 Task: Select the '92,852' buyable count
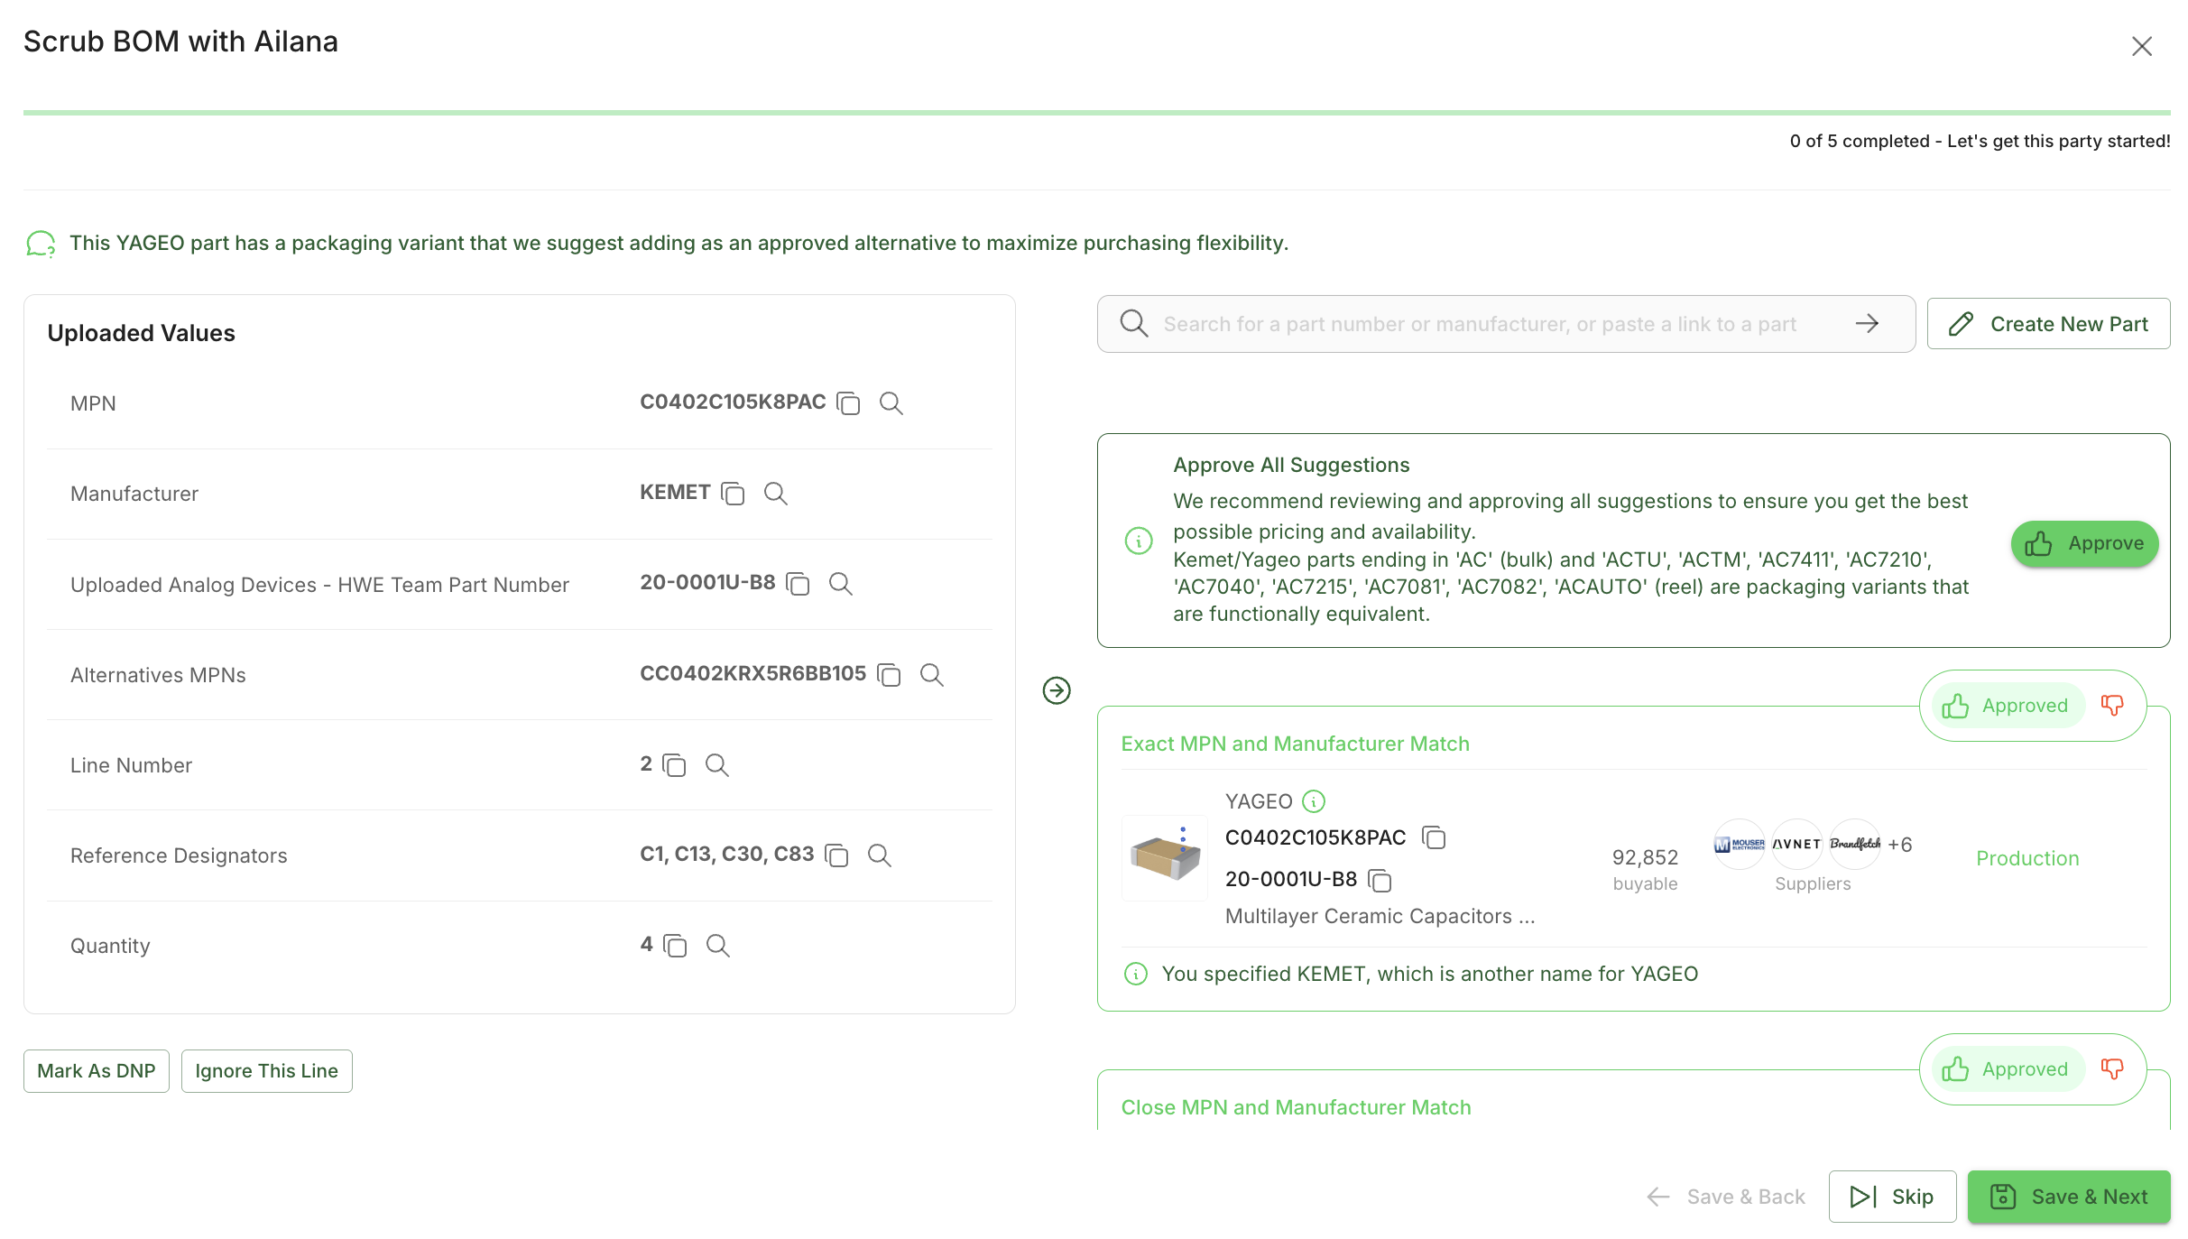pos(1645,857)
